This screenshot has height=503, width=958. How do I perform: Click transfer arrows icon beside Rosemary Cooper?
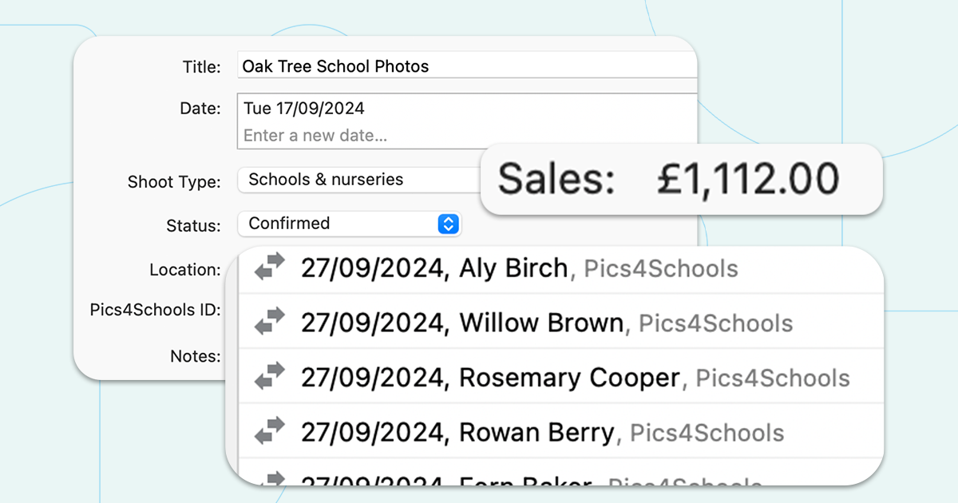click(269, 377)
